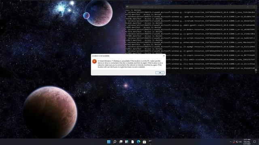Open the white document app on the taskbar
Screen dimensions: 259x145
tap(132, 142)
